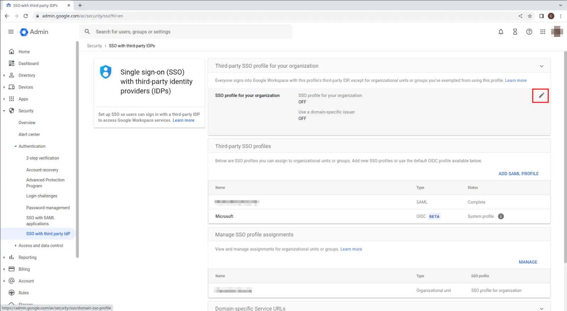567x311 pixels.
Task: Open 2-step verification settings
Action: [x=43, y=158]
